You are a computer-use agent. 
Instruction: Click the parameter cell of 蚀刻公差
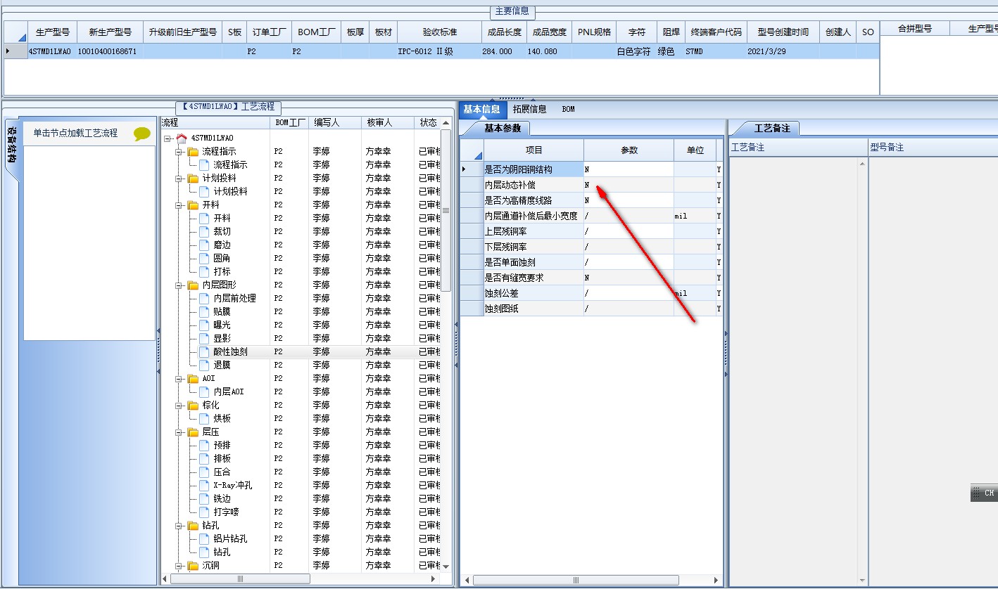point(629,293)
